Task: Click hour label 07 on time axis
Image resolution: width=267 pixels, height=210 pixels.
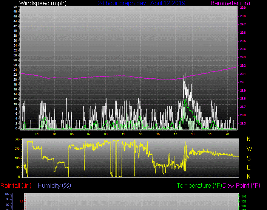Action: pyautogui.click(x=89, y=134)
